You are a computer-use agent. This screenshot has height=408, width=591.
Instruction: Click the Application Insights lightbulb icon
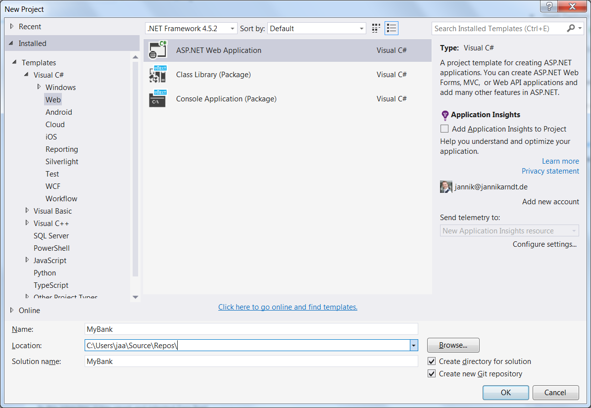coord(445,115)
